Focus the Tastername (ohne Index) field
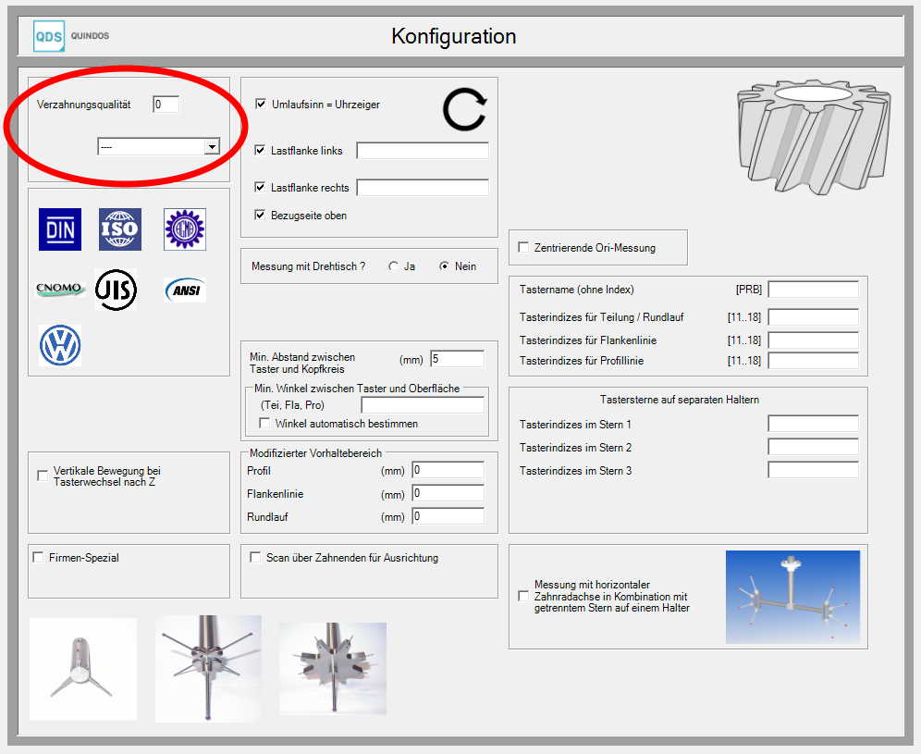921x754 pixels. (814, 290)
